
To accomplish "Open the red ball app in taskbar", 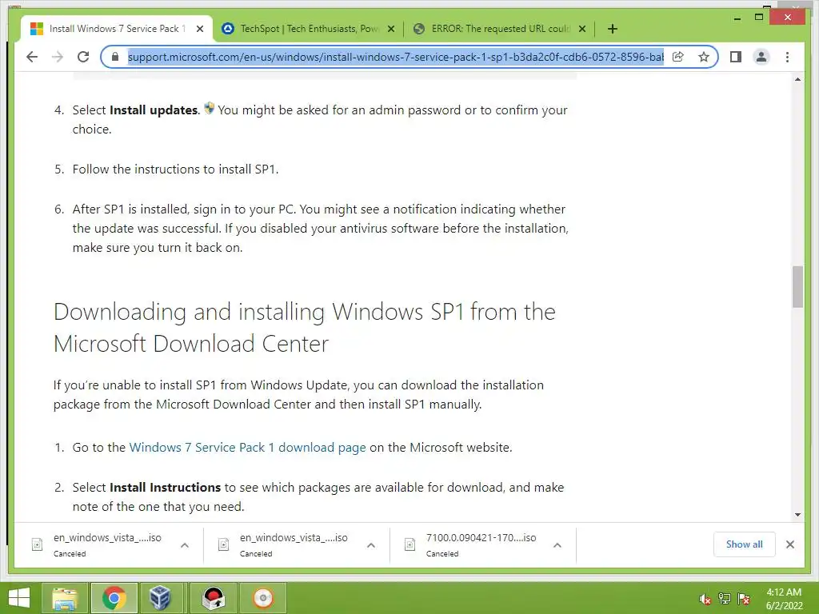I will 213,598.
